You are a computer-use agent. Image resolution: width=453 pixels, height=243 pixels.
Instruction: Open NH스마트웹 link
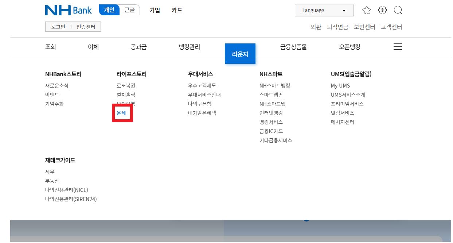273,104
